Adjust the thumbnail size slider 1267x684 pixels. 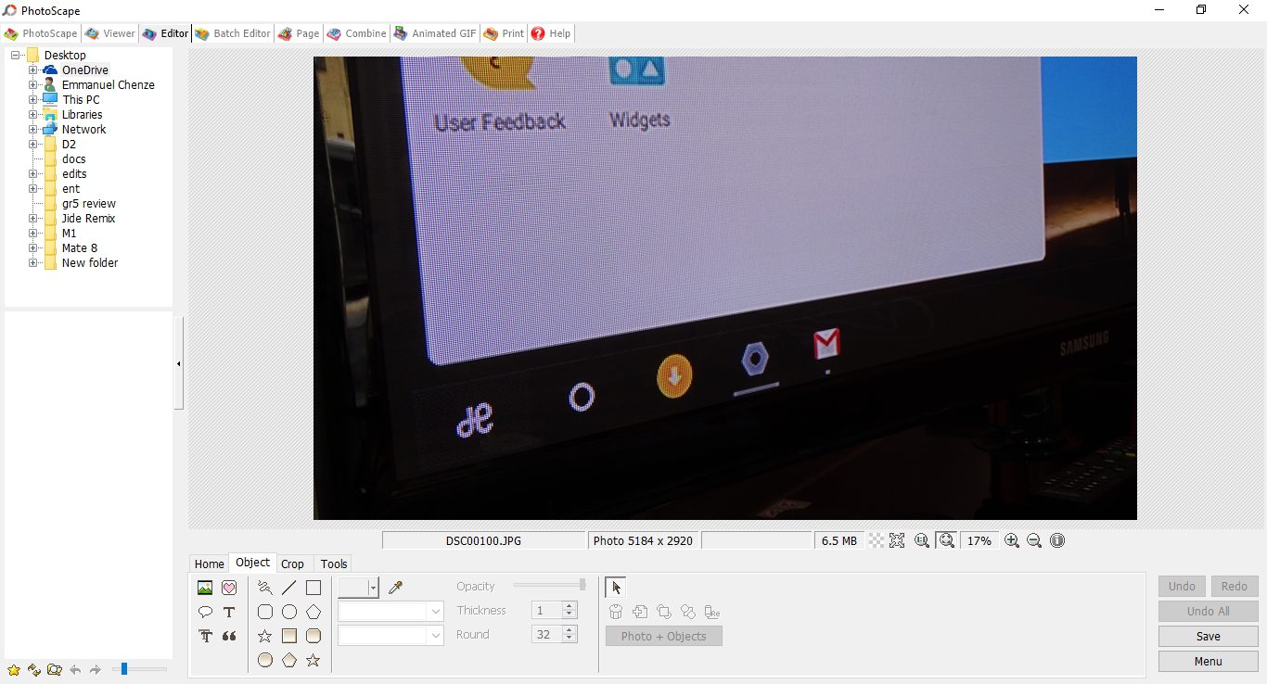click(x=124, y=669)
